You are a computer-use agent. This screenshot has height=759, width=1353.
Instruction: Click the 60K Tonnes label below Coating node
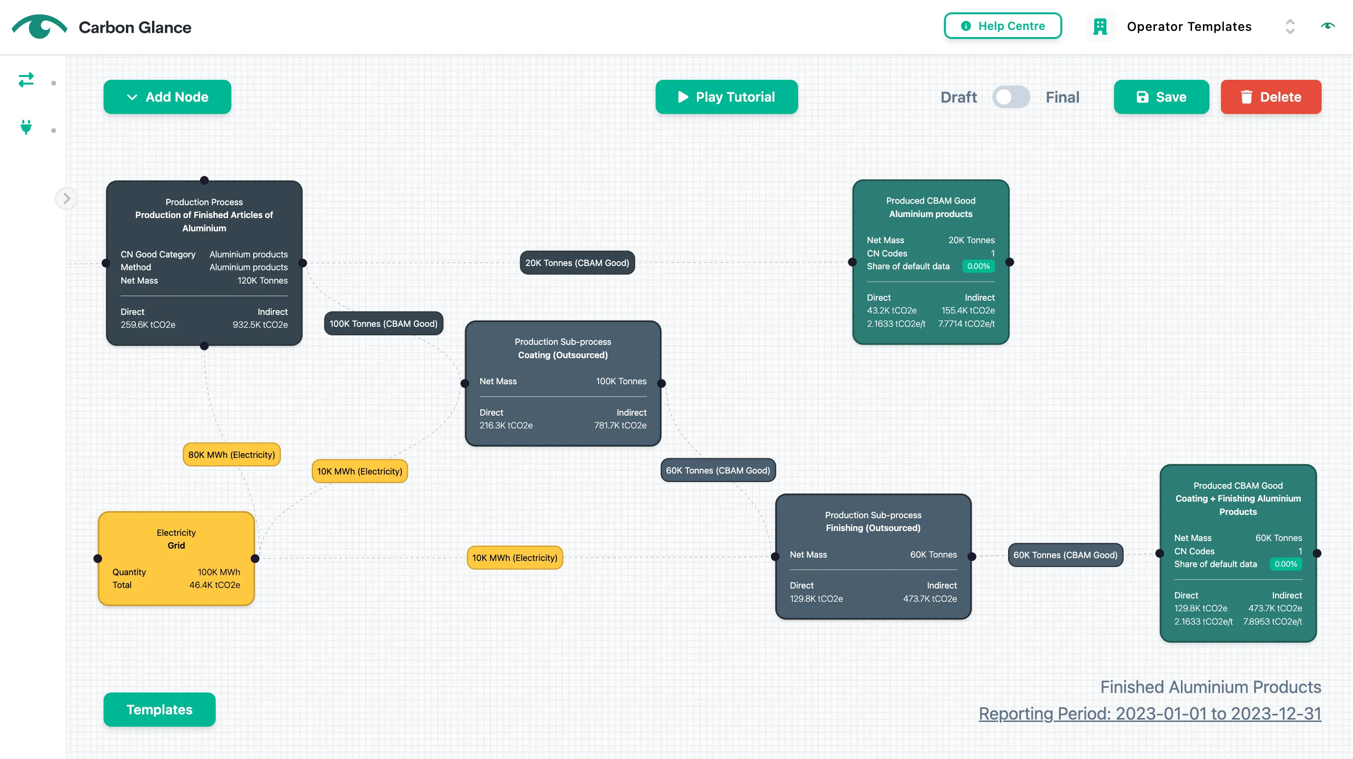click(717, 470)
